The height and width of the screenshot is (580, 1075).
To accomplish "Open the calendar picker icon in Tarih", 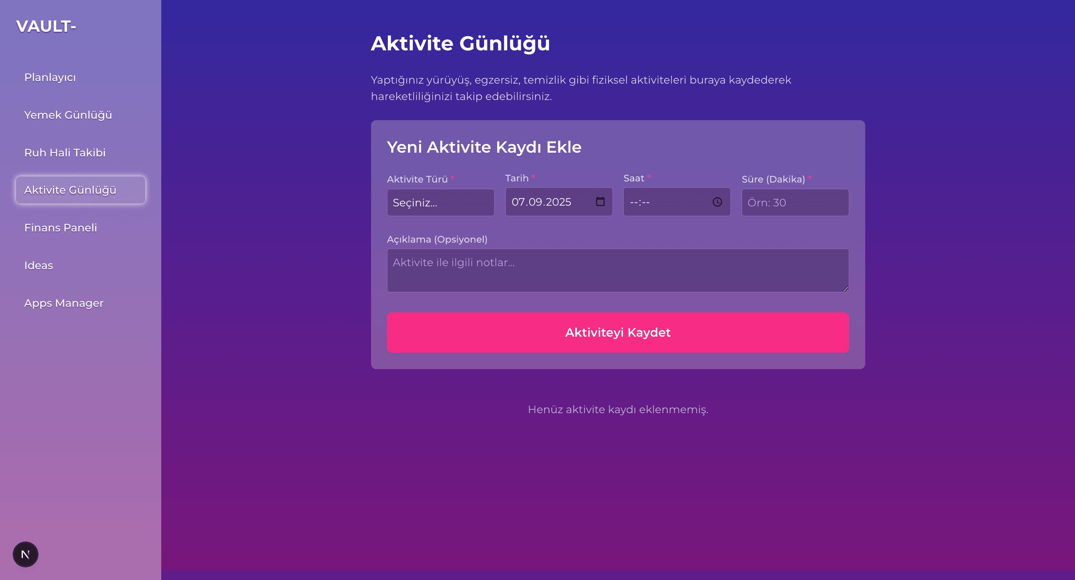I will click(600, 202).
